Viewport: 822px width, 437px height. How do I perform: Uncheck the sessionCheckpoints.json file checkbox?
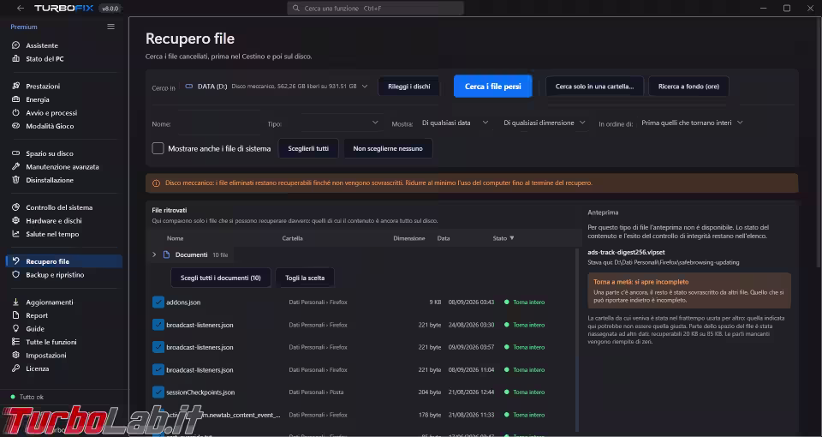coord(158,392)
